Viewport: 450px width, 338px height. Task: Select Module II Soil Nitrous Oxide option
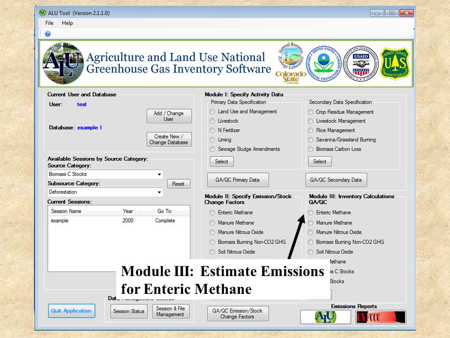coord(212,252)
